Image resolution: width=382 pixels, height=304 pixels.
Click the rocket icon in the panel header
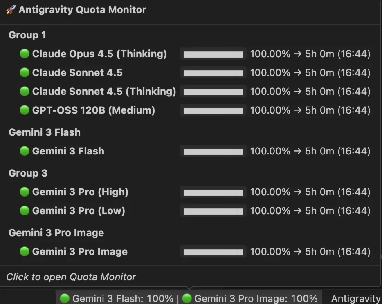11,9
